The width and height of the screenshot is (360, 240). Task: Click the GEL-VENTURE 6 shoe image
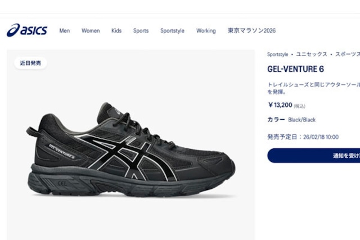[x=130, y=150]
